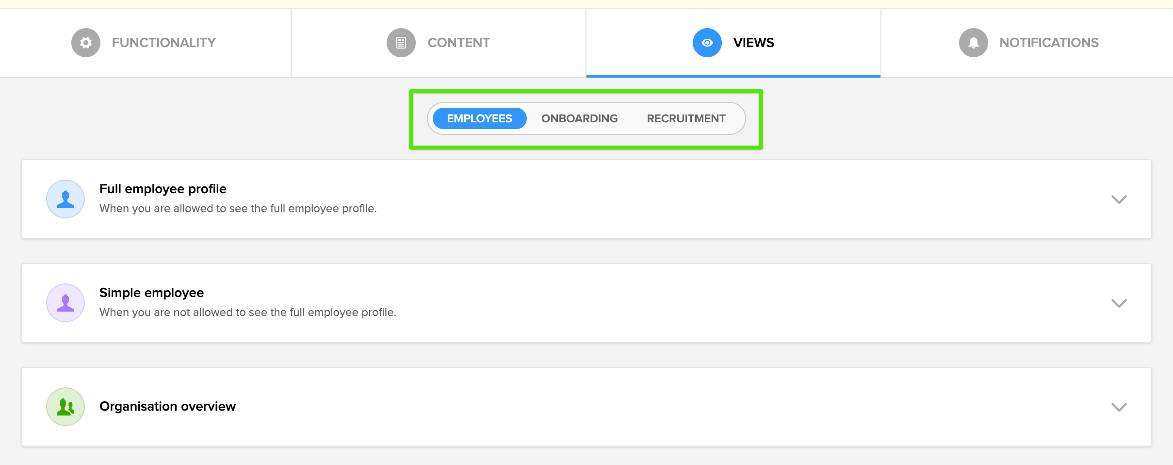Click the blue Full employee profile avatar
The width and height of the screenshot is (1173, 465).
[65, 199]
